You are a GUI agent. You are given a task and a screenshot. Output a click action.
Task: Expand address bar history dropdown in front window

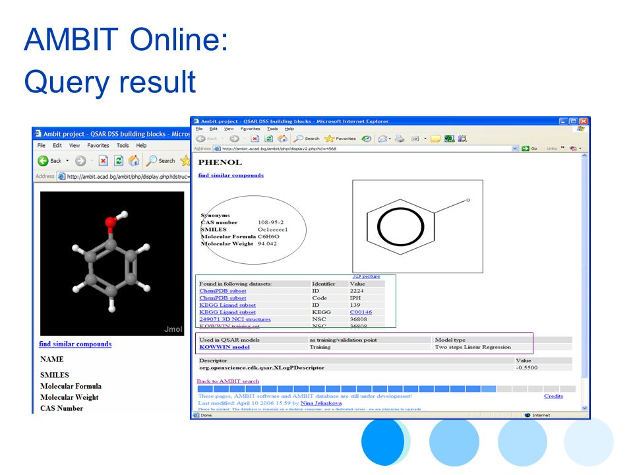515,148
